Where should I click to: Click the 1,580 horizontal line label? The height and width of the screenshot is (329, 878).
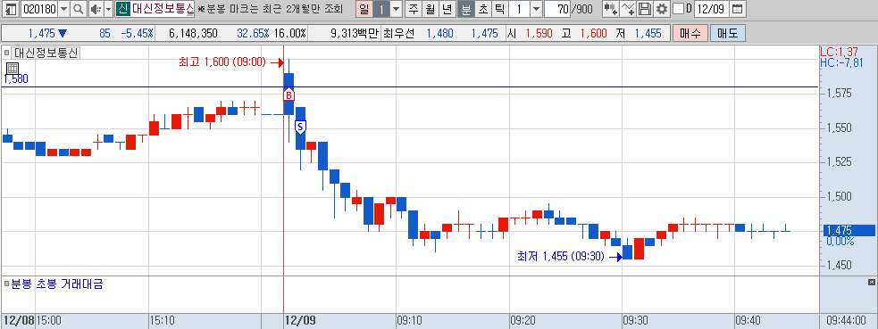pos(16,79)
